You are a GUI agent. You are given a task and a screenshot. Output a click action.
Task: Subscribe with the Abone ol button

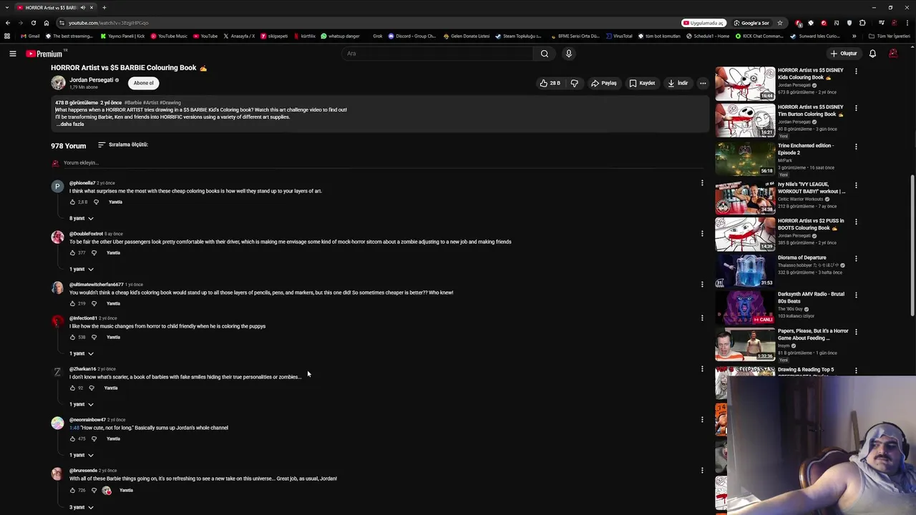143,83
